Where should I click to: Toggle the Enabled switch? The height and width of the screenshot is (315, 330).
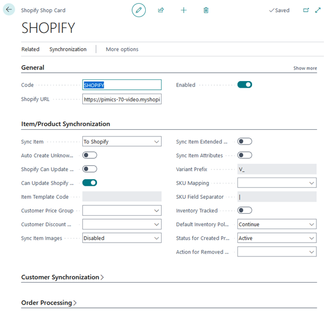pyautogui.click(x=244, y=85)
